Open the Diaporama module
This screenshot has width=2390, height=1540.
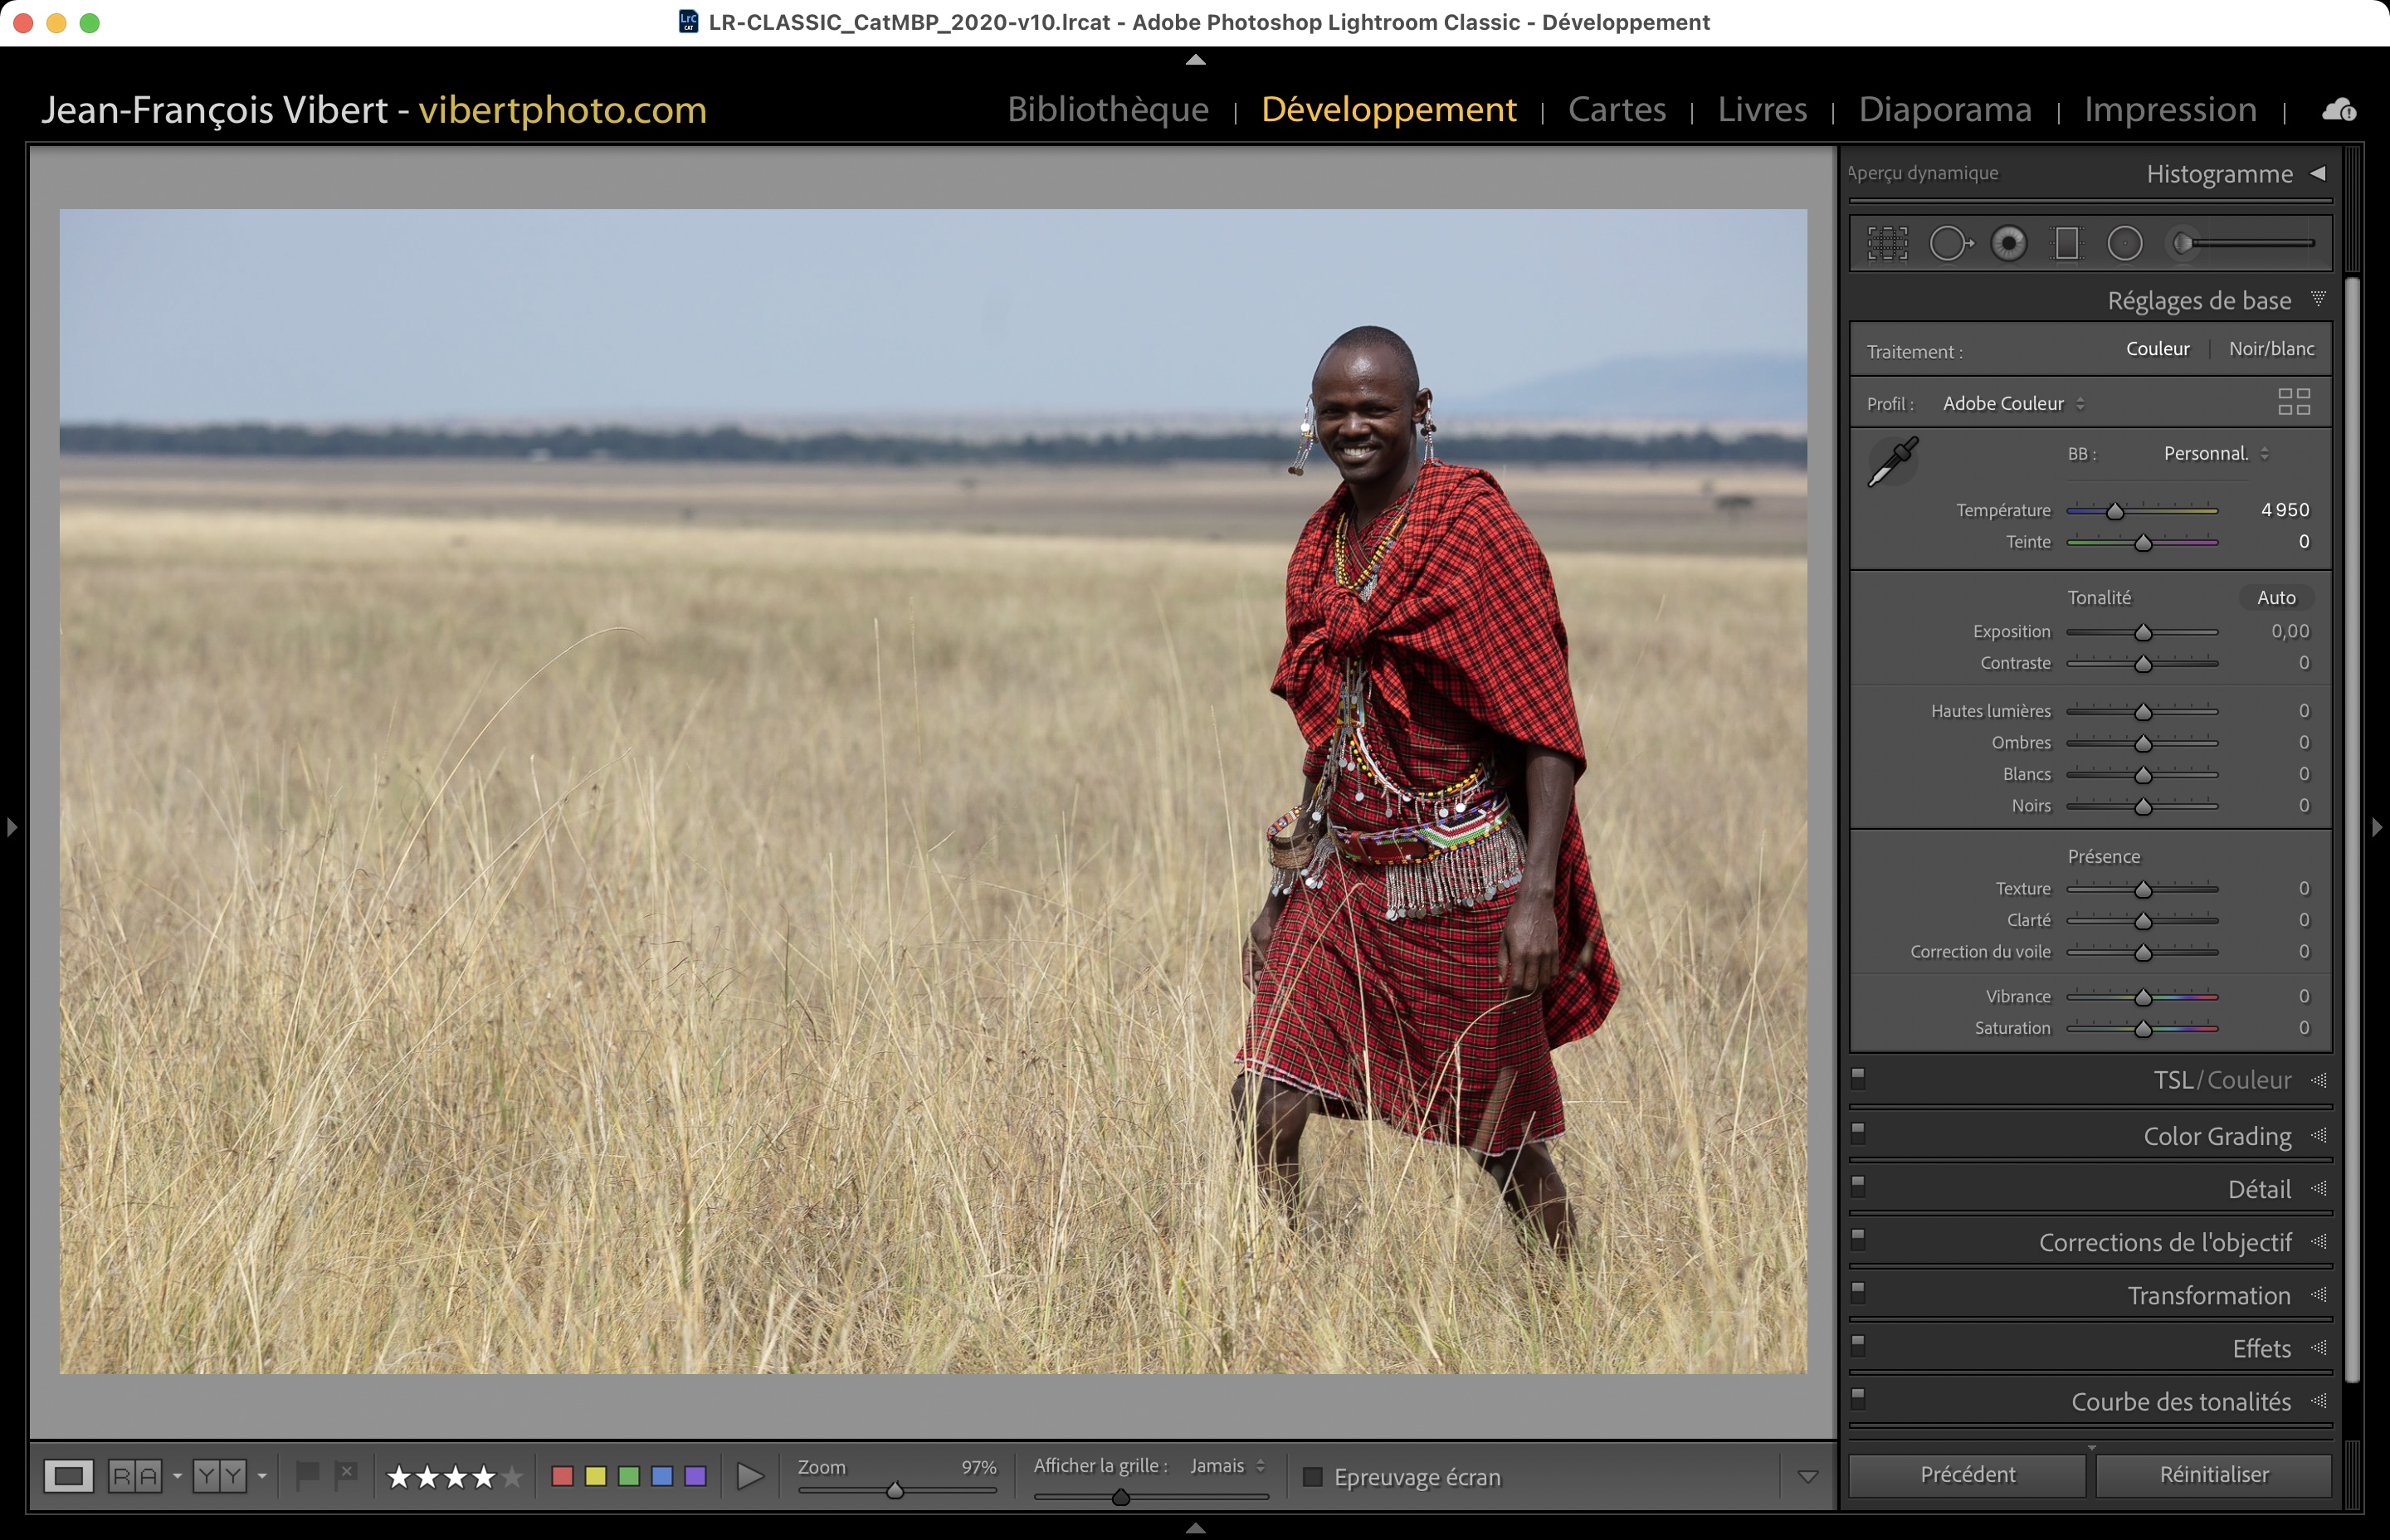click(1945, 110)
